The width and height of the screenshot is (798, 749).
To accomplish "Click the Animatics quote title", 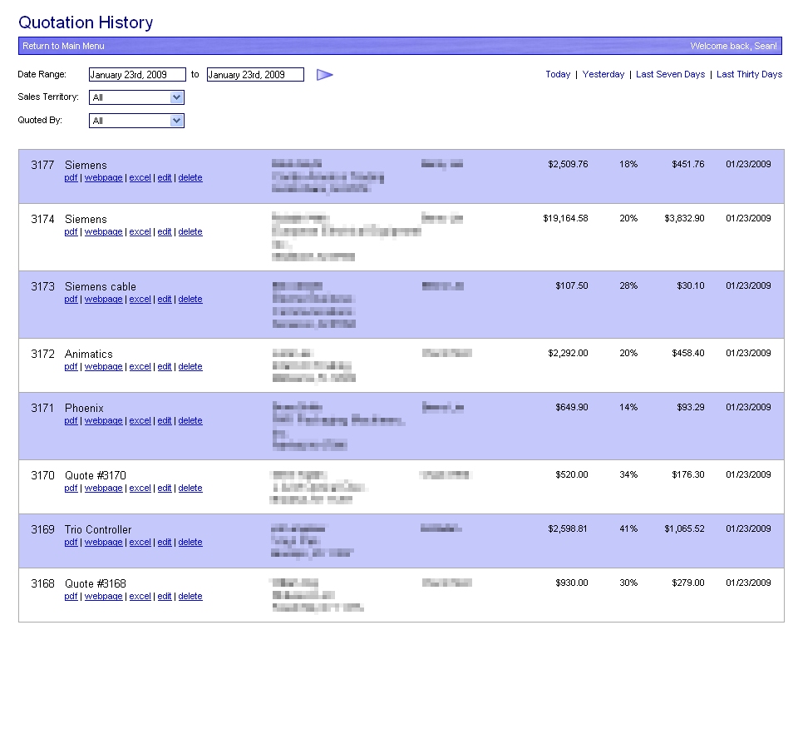I will pyautogui.click(x=89, y=355).
